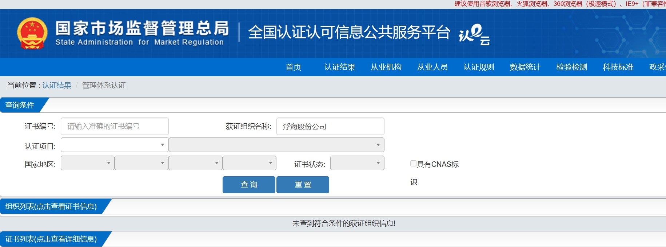Focus the 证书编号 input field
The height and width of the screenshot is (247, 666).
[115, 126]
